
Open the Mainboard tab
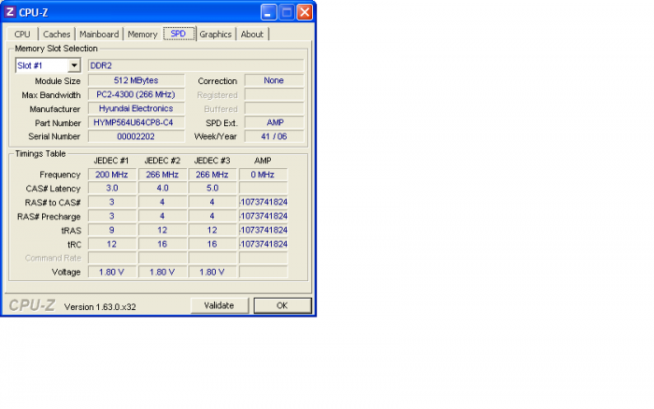[x=99, y=35]
